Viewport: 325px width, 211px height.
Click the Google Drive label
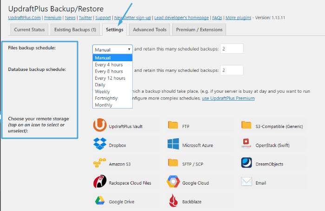point(122,202)
